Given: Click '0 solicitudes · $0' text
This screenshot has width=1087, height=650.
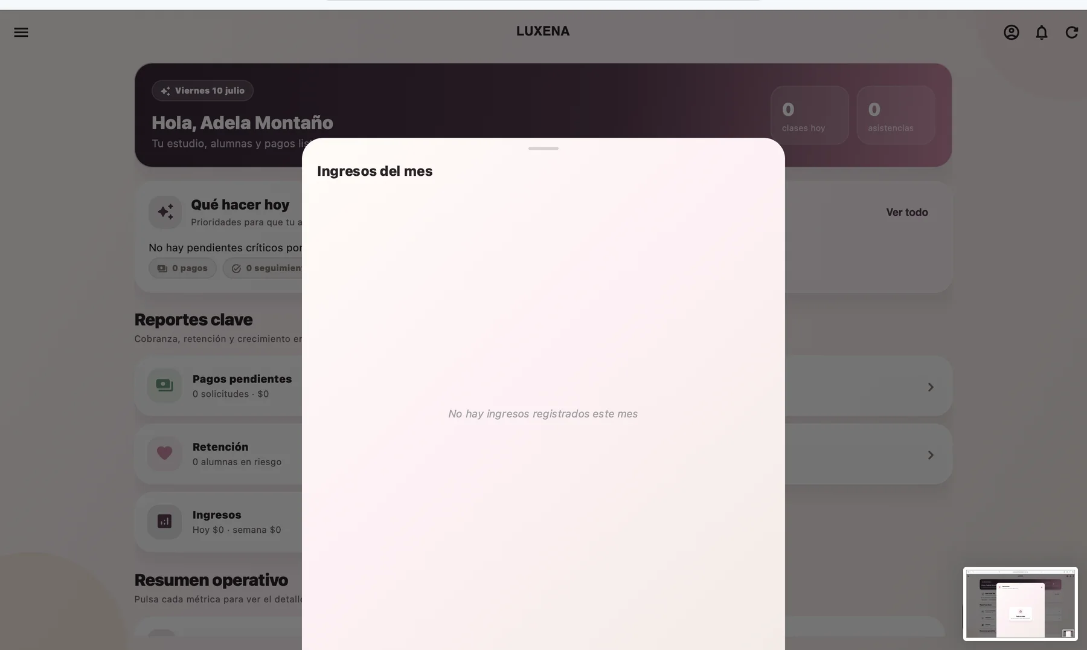Looking at the screenshot, I should pyautogui.click(x=231, y=394).
